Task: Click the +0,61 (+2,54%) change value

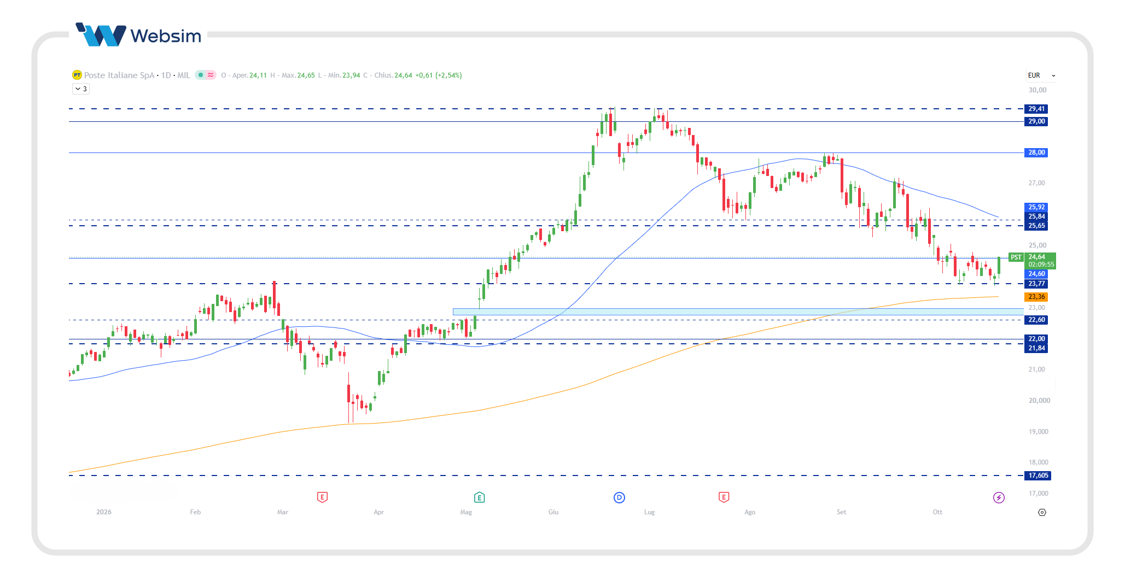Action: click(x=439, y=75)
